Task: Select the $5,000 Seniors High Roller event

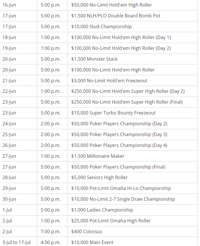Action: coord(99,178)
